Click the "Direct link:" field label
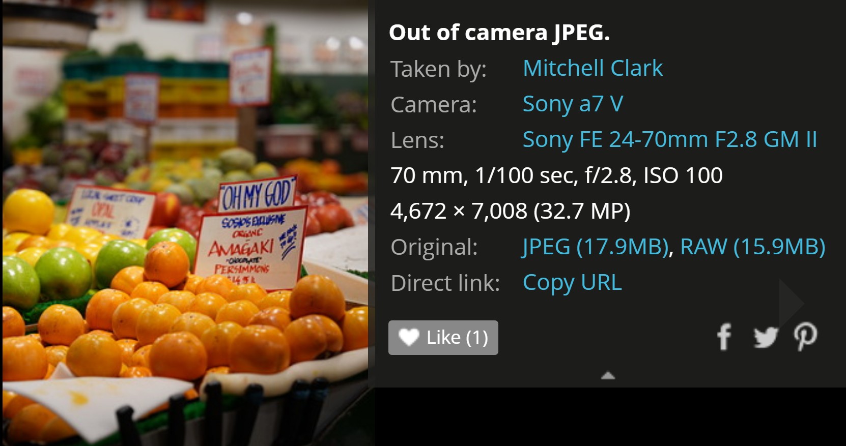Image resolution: width=846 pixels, height=446 pixels. coord(445,283)
